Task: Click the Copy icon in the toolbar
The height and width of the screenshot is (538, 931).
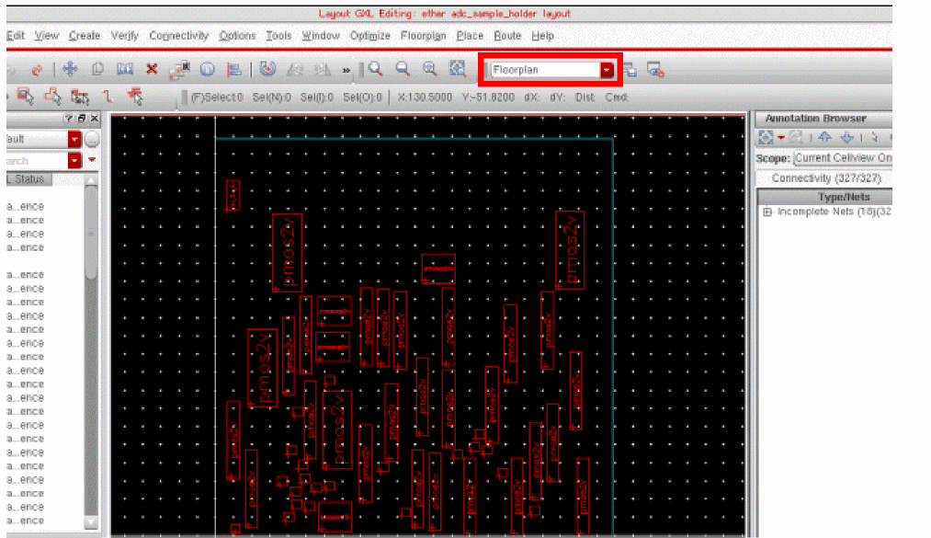Action: click(x=97, y=69)
